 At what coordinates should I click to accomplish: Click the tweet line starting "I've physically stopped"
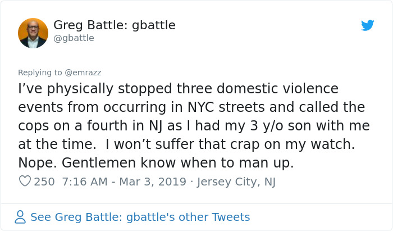[178, 89]
